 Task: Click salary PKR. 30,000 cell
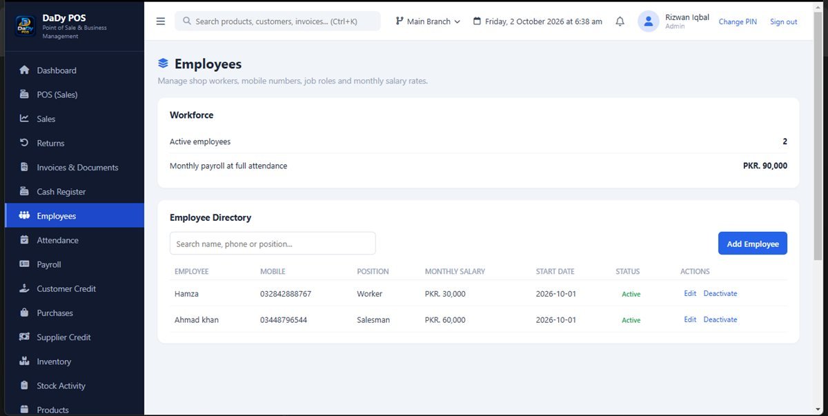pyautogui.click(x=445, y=294)
